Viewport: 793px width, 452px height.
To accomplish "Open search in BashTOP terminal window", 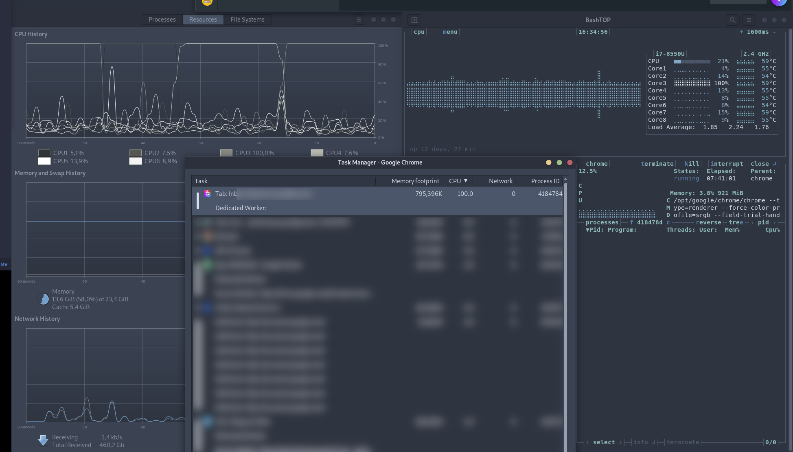I will [x=732, y=20].
